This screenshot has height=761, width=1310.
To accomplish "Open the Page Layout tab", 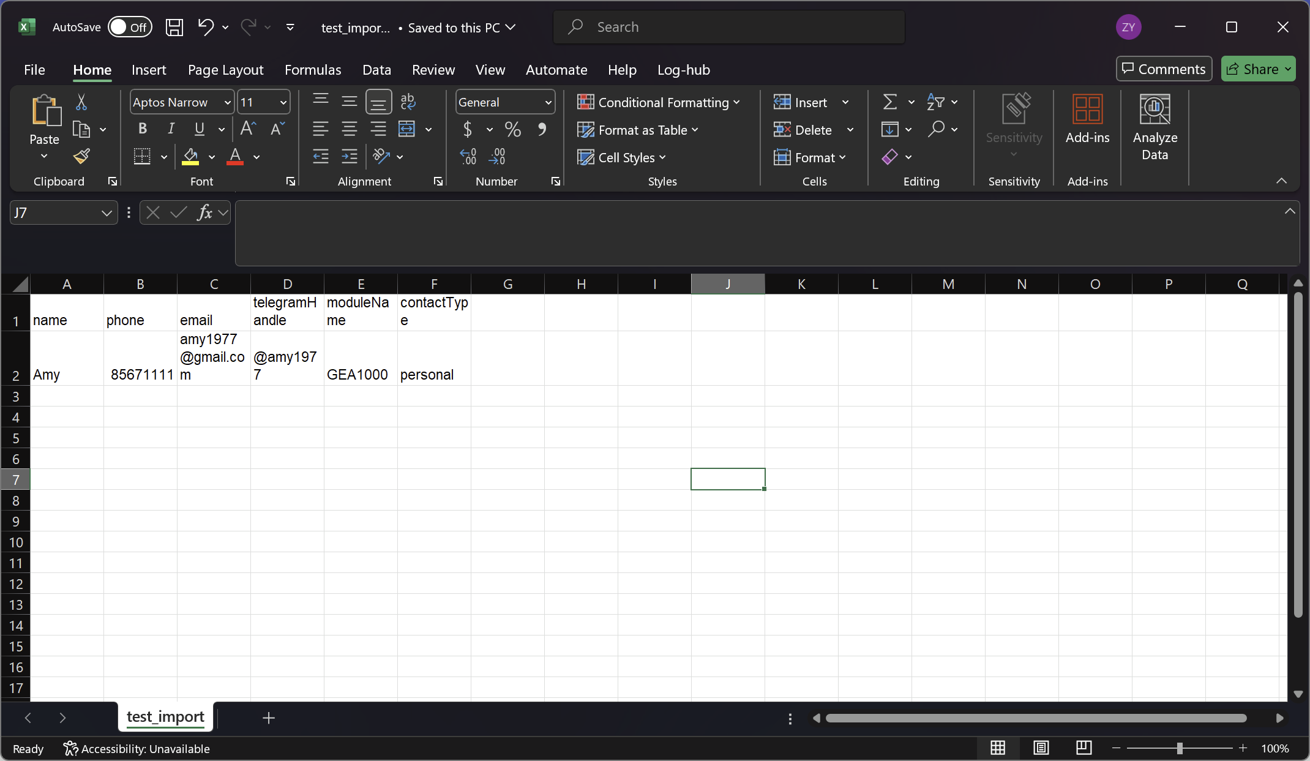I will 225,70.
